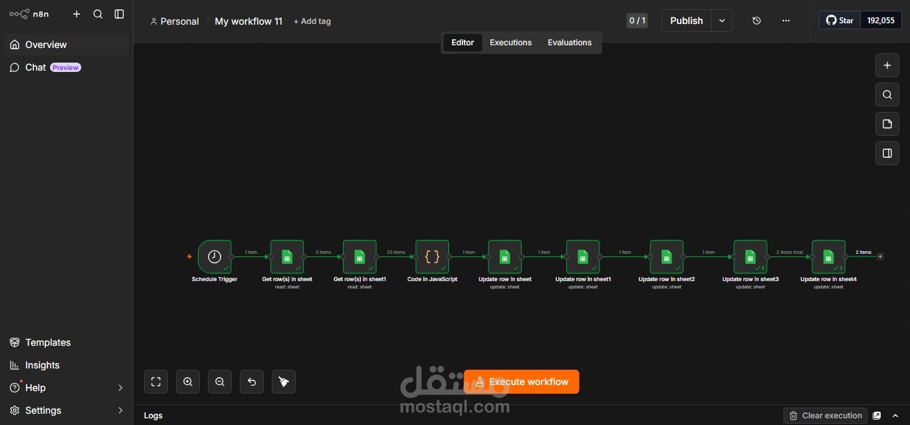Click the n8n logo
910x425 pixels.
29,14
